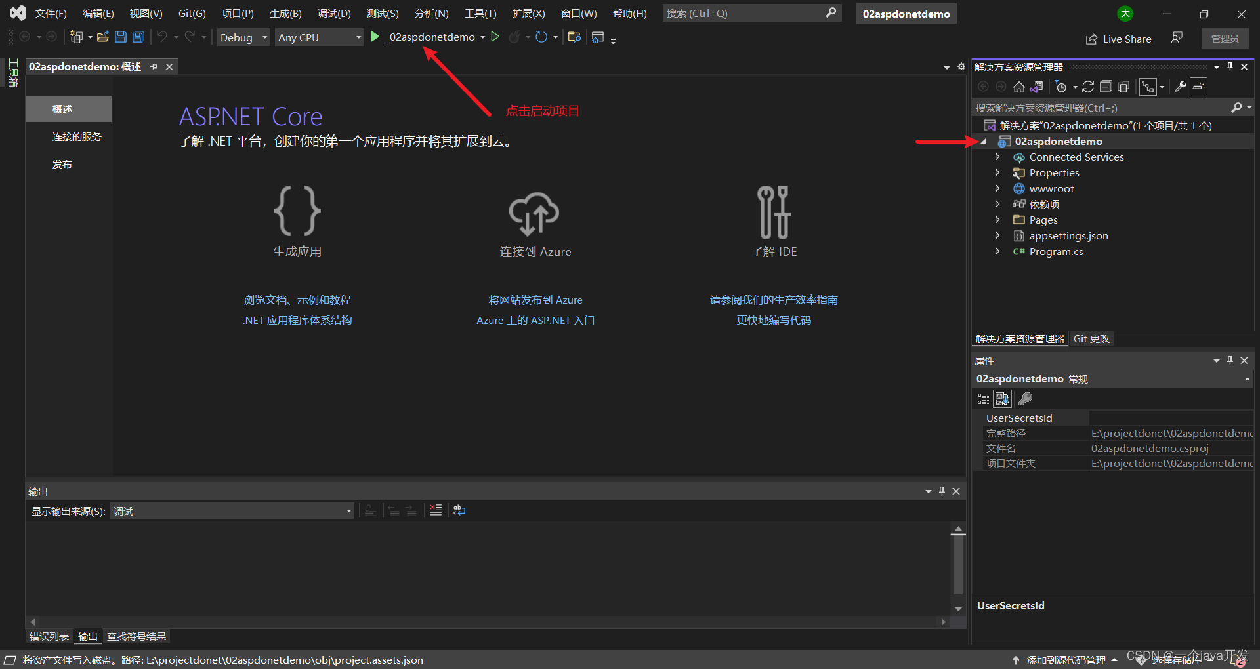Pin the Output panel
This screenshot has height=669, width=1260.
click(x=942, y=491)
